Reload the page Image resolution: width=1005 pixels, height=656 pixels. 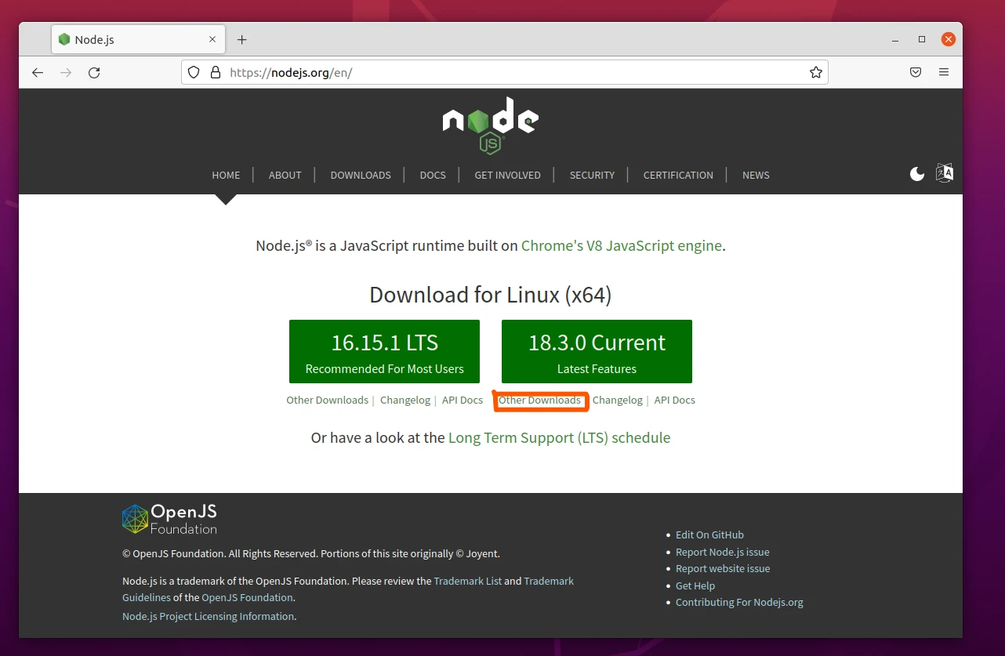coord(94,72)
